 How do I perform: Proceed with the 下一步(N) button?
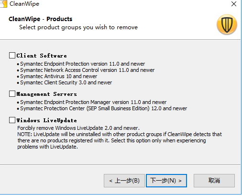[166, 181]
